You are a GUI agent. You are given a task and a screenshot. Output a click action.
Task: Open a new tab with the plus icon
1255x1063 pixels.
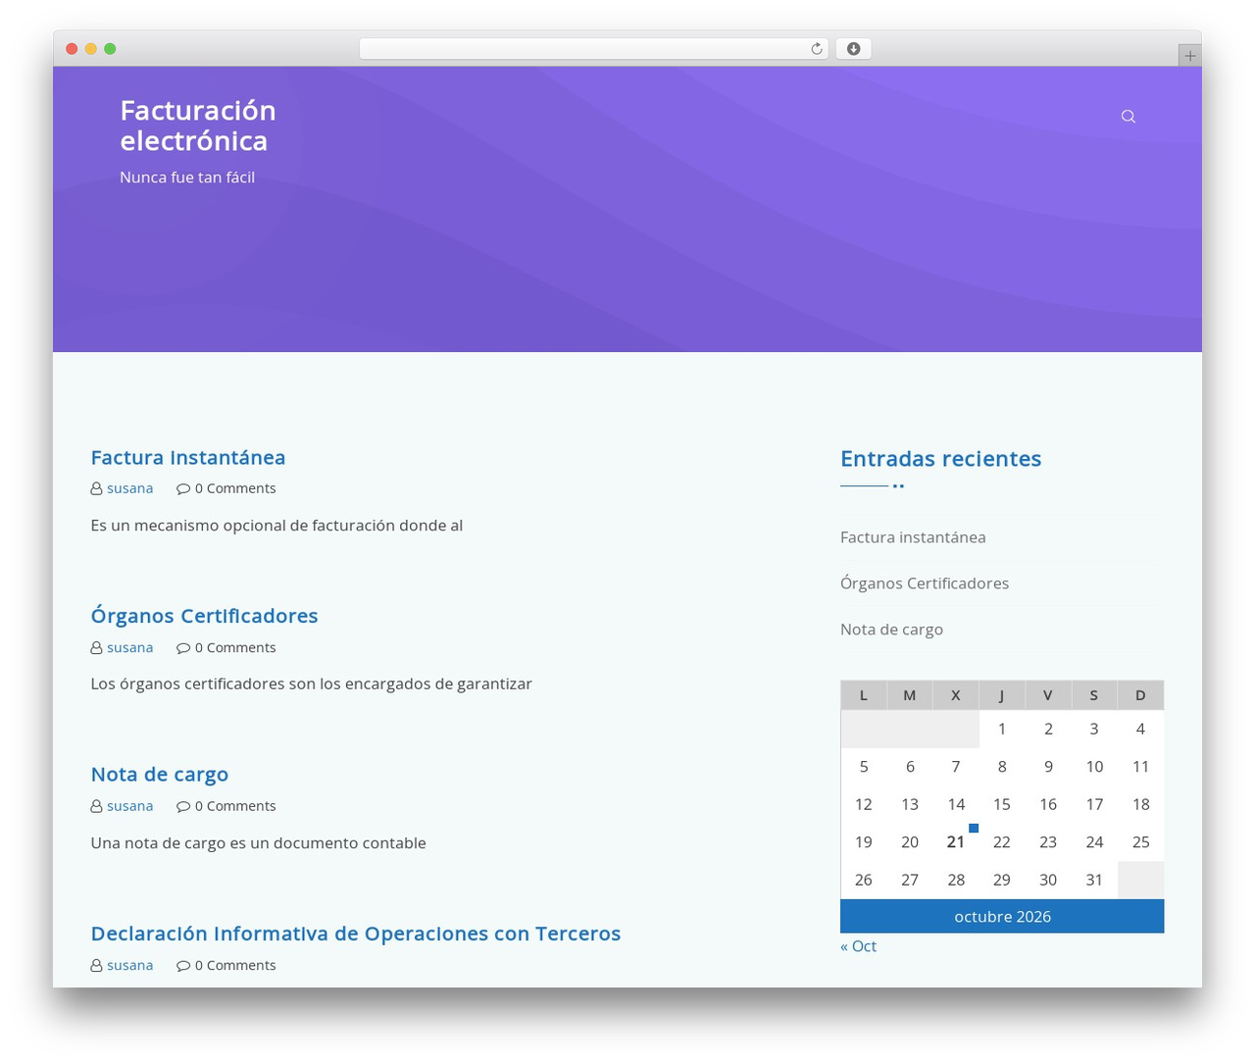1189,56
